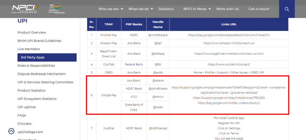The image size is (306, 140).
Task: Click the NPCI logo
Action: coord(25,9)
